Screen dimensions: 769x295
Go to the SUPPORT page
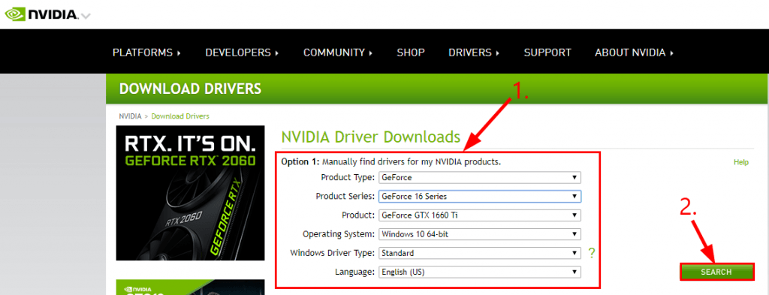tap(547, 53)
